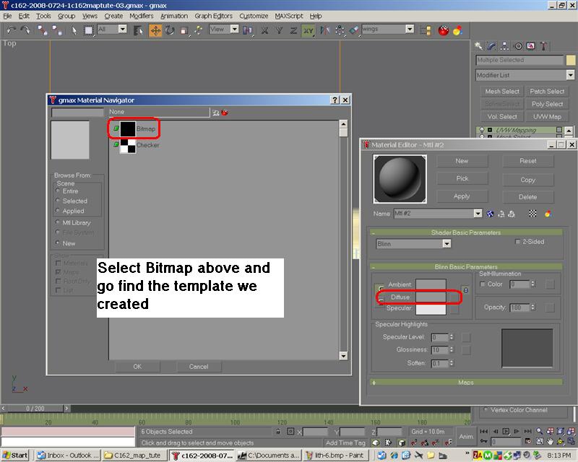Screen dimensions: 578x462
Task: Activate the Select and Link tool
Action: click(x=43, y=30)
